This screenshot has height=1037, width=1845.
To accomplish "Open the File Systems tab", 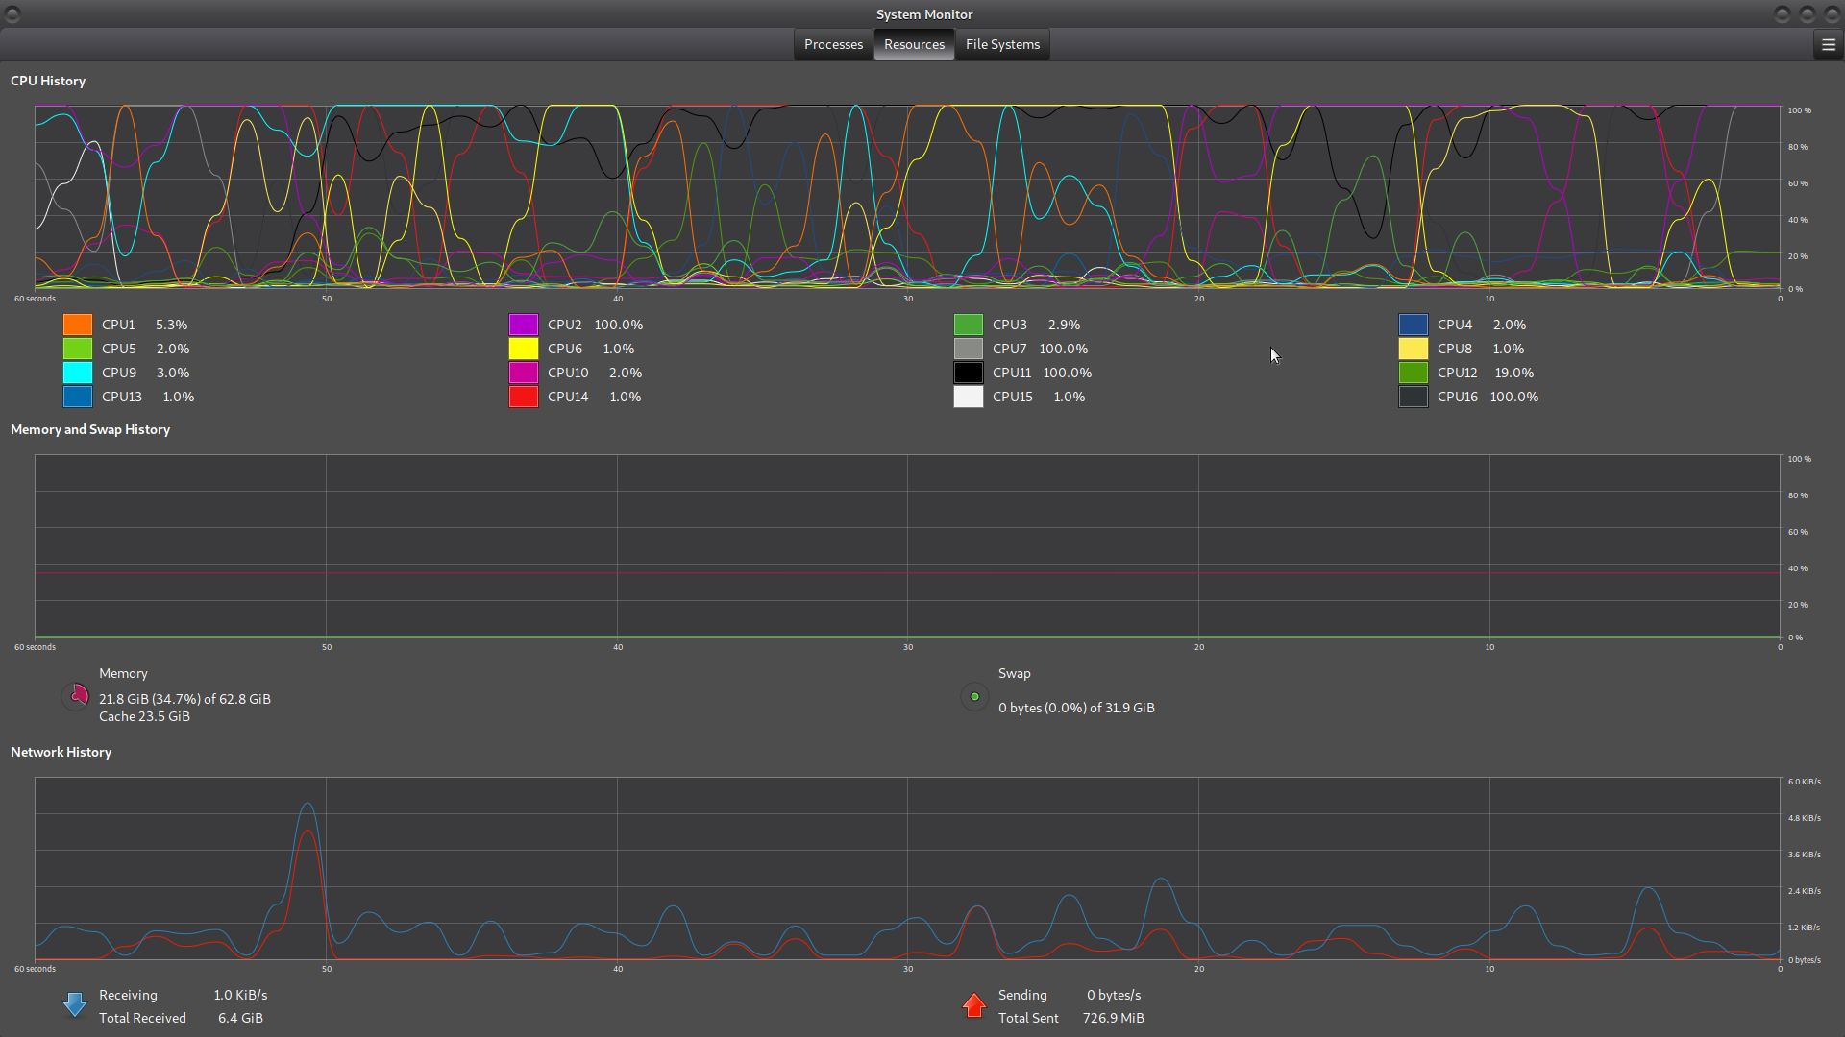I will (x=1002, y=45).
